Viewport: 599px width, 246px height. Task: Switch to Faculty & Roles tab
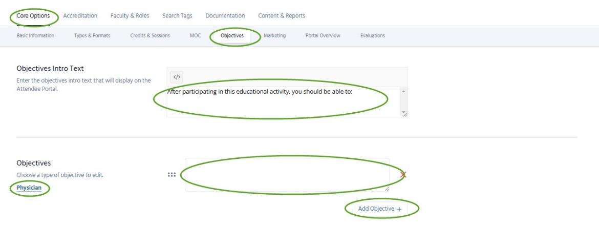tap(130, 16)
